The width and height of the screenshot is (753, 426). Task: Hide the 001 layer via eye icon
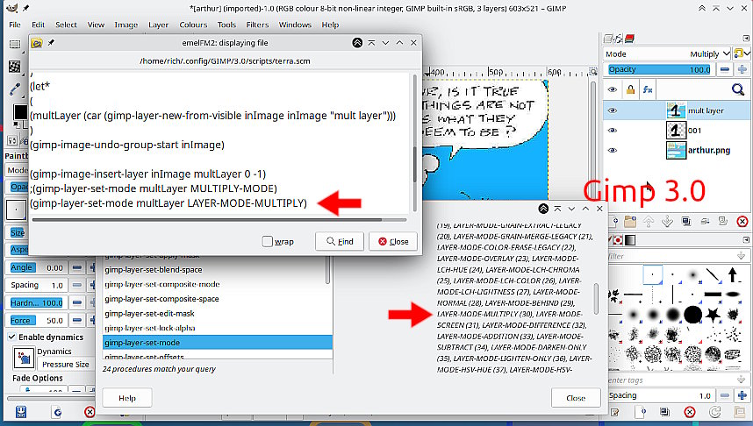(x=613, y=131)
